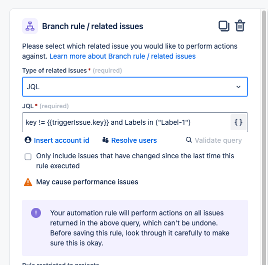This screenshot has width=268, height=265.
Task: Click the orange performance warning triangle icon
Action: 28,182
